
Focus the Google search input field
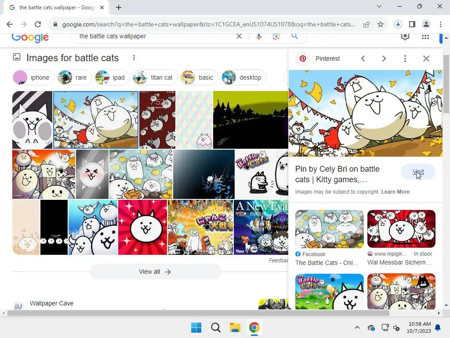pyautogui.click(x=155, y=36)
